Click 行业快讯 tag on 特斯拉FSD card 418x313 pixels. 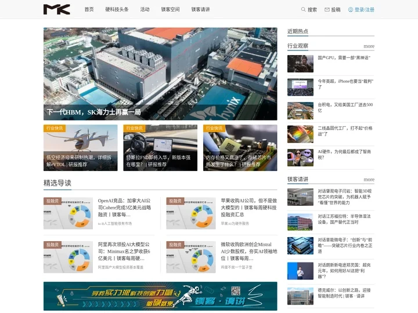(x=134, y=128)
